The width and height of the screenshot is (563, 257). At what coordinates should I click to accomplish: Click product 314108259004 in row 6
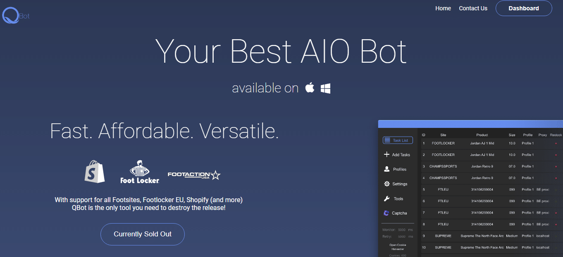tap(482, 201)
